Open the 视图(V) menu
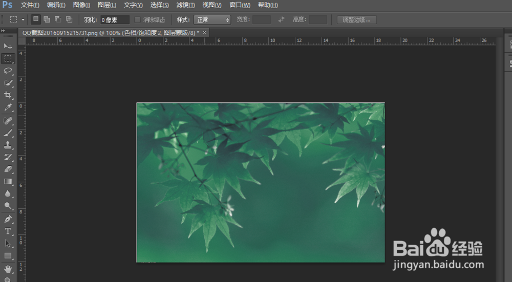Viewport: 512px width, 282px height. pyautogui.click(x=211, y=5)
